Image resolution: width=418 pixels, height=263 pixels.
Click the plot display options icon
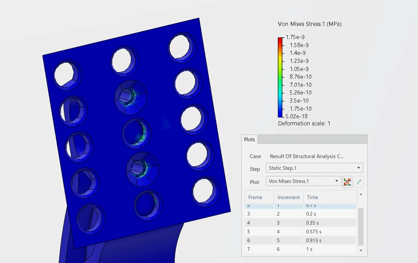point(347,182)
